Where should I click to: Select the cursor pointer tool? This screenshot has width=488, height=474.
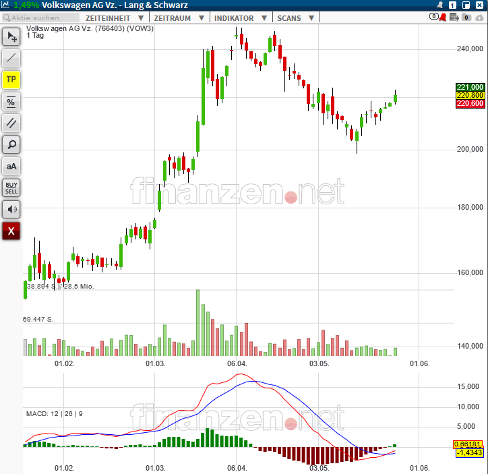pos(11,36)
